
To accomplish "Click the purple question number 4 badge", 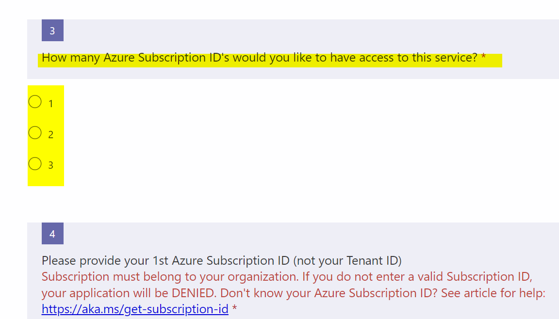I will point(52,234).
